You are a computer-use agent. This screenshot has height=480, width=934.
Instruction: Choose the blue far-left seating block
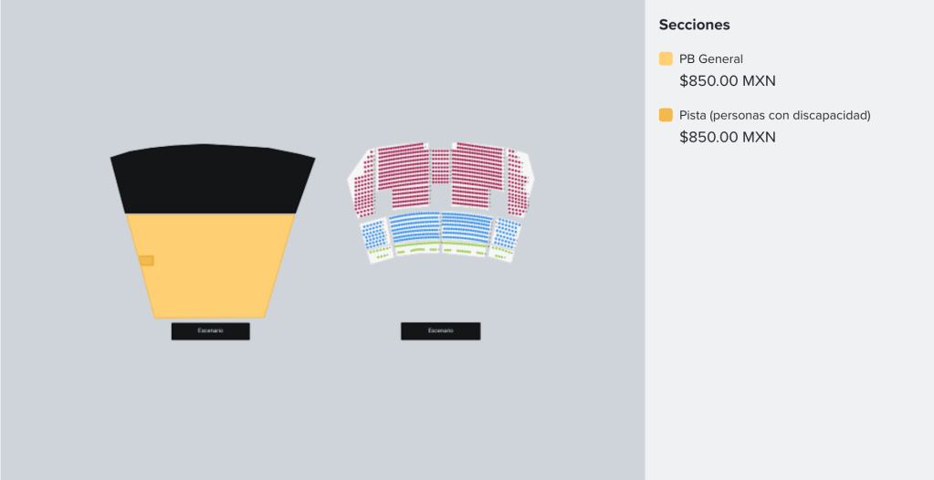tap(373, 234)
